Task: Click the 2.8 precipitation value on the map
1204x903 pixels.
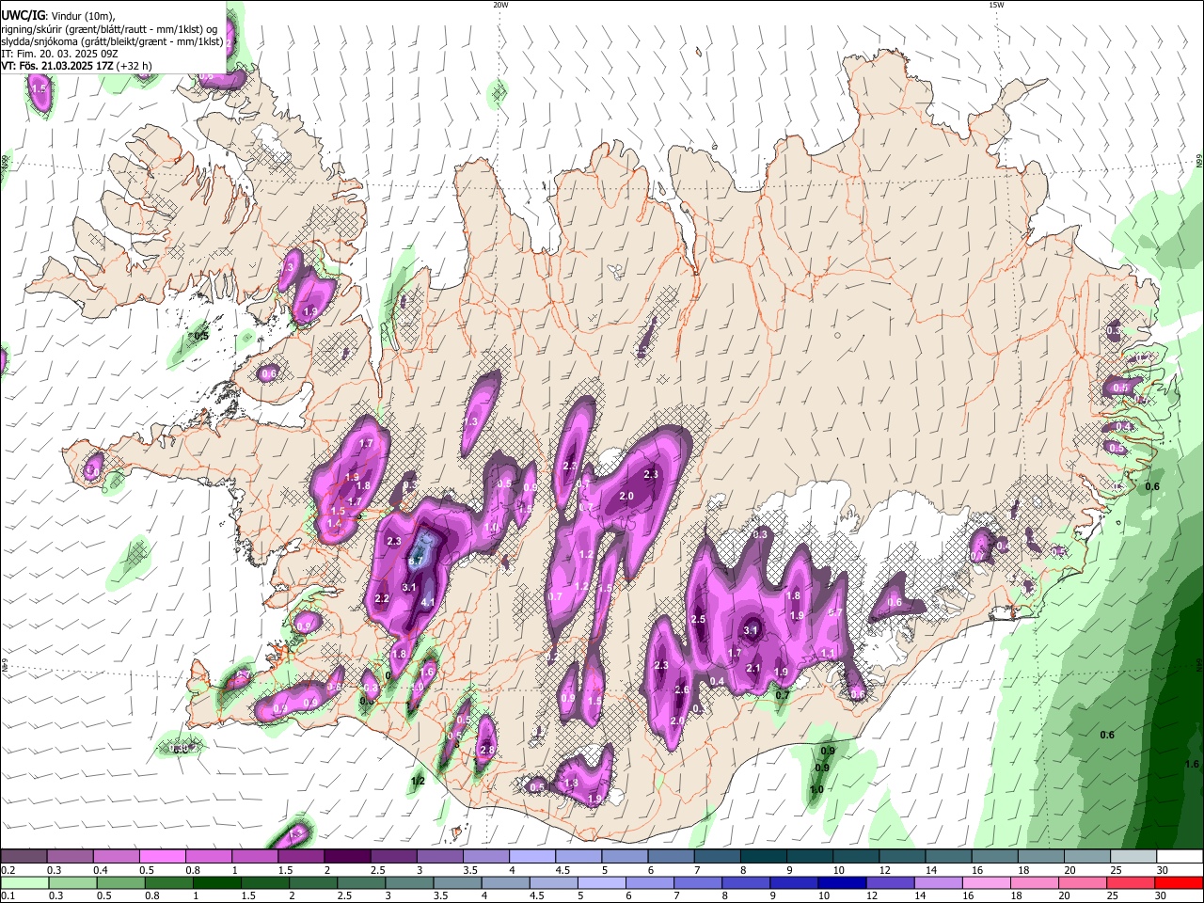Action: click(487, 750)
